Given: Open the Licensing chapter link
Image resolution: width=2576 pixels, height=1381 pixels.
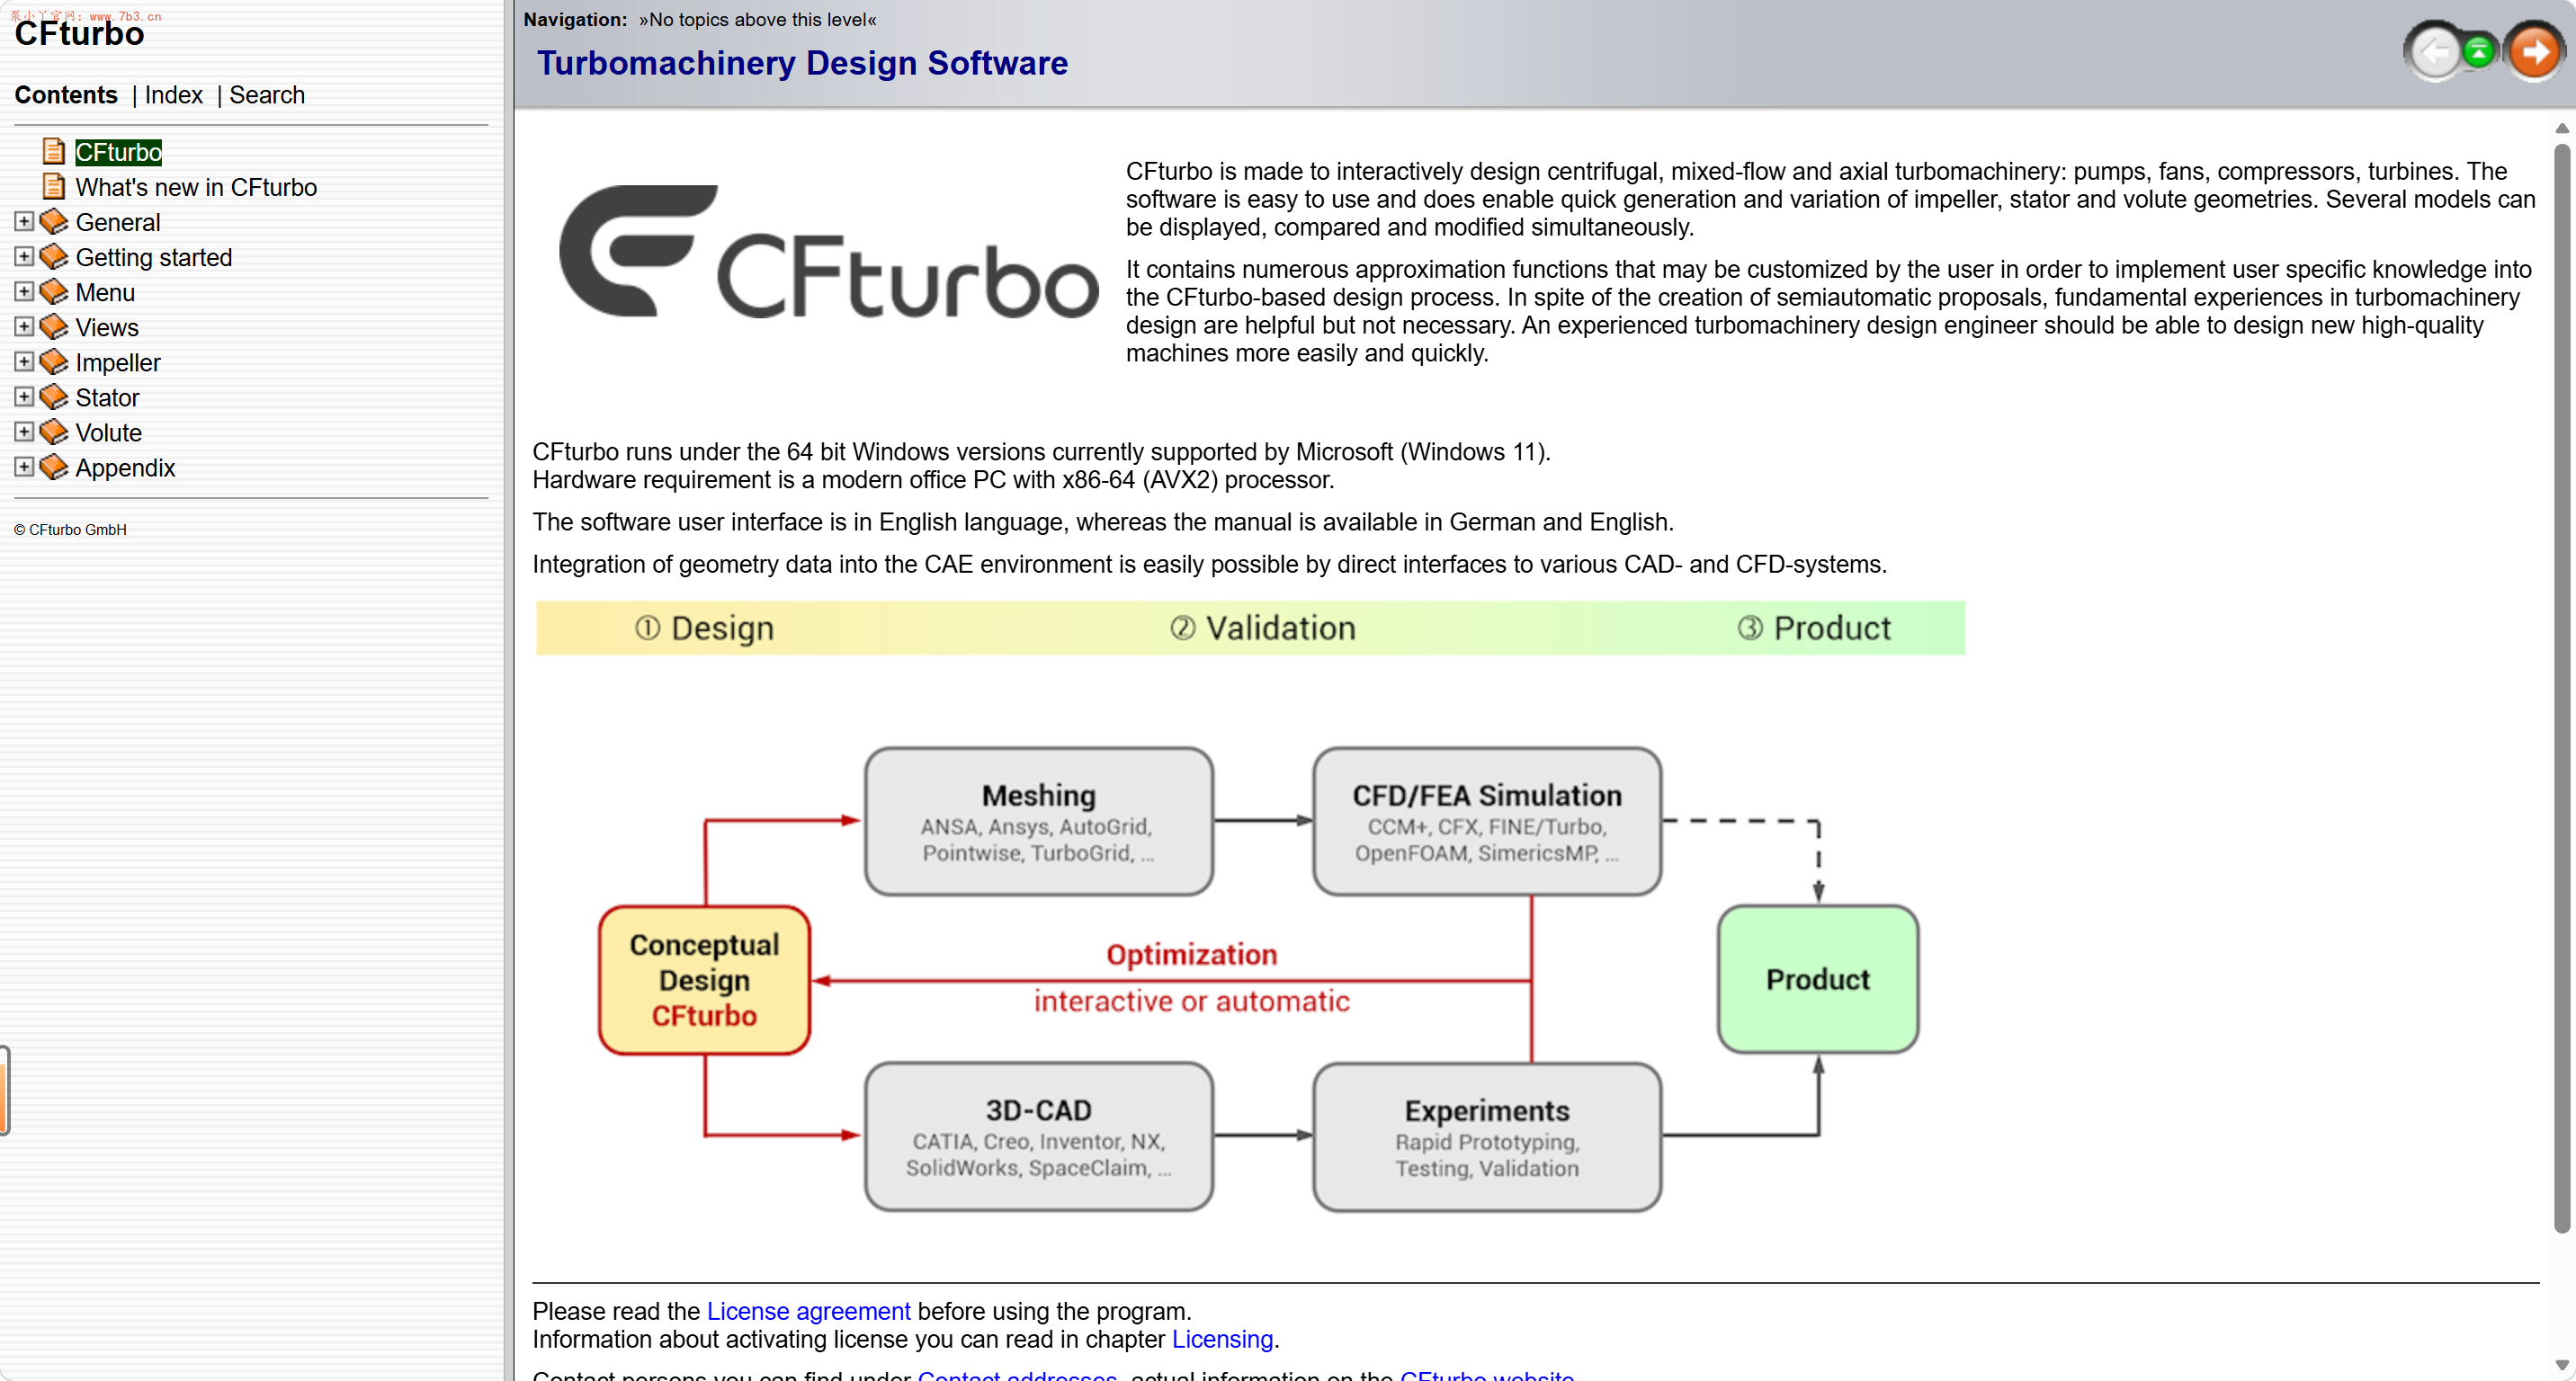Looking at the screenshot, I should point(1222,1339).
